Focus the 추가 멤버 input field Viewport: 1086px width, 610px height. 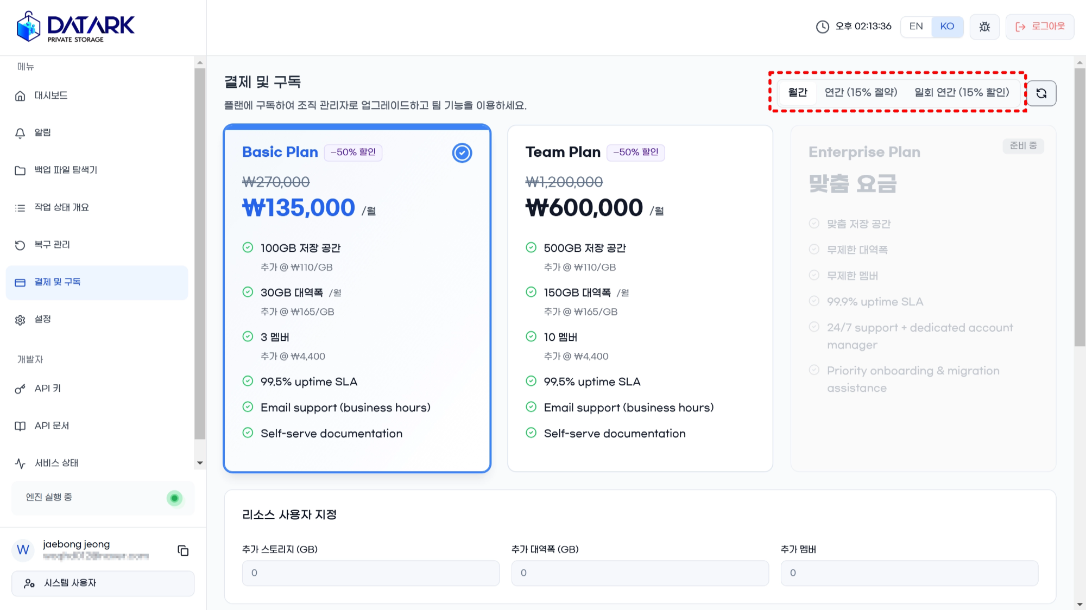[x=910, y=573]
